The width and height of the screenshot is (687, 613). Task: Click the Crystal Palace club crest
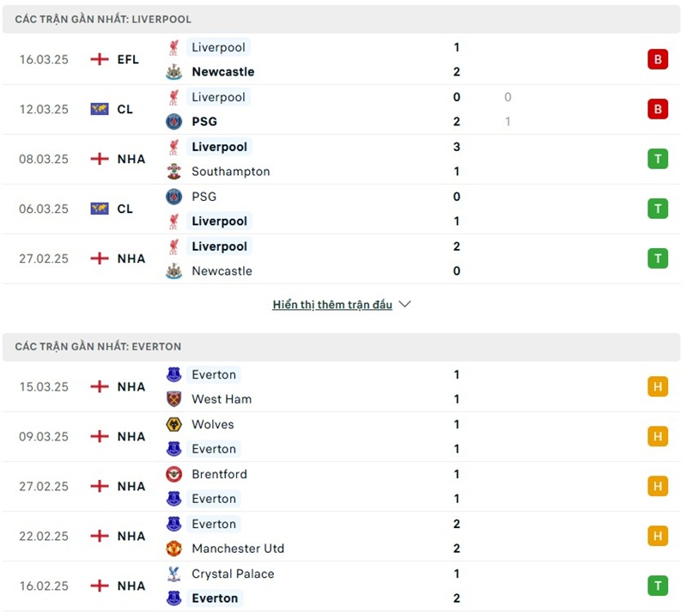pos(174,574)
